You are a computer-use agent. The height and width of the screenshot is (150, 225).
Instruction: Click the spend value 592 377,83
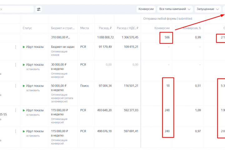click(131, 110)
